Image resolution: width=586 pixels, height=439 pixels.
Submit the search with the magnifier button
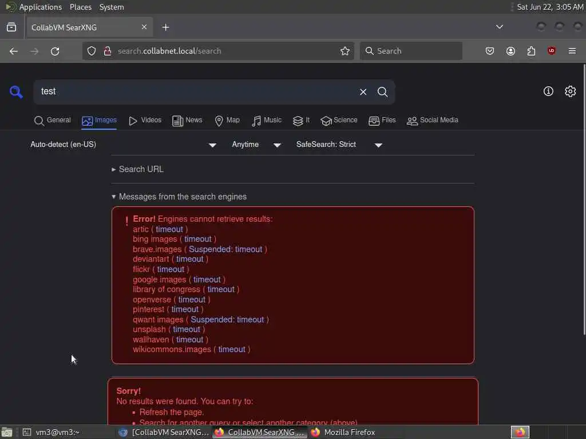382,92
